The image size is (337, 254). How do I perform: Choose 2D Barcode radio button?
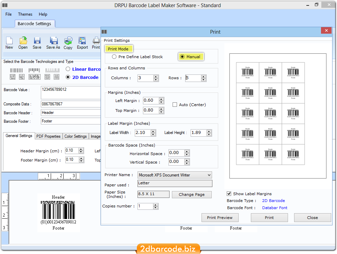[x=68, y=77]
